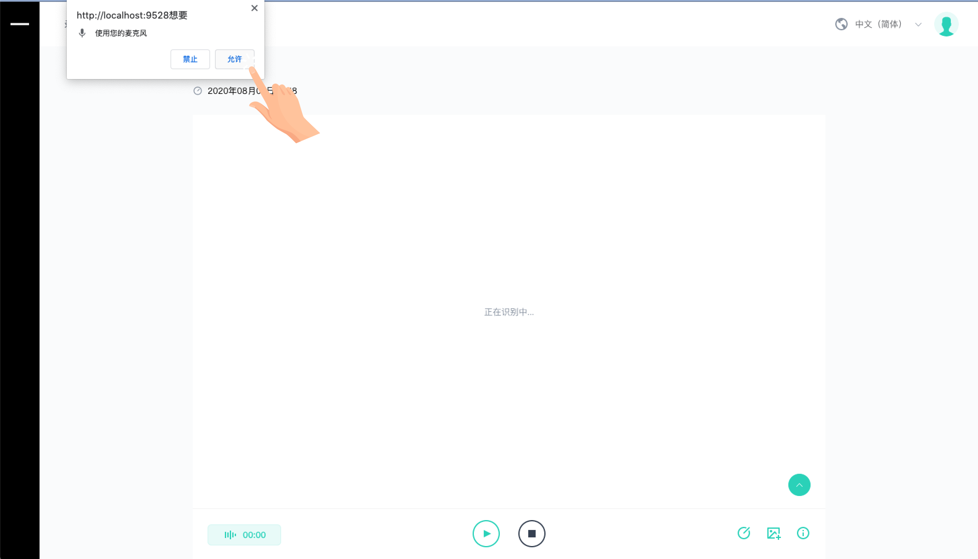Click the clock icon beside the date
The height and width of the screenshot is (559, 978).
197,91
